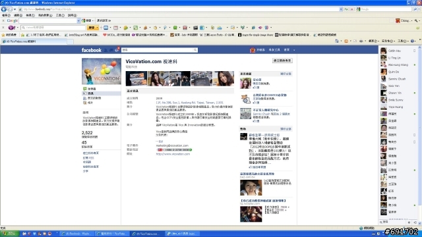Viewport: 422px width, 237px height.
Task: Open Yahoo toolbar mail envelope icon
Action: (x=105, y=28)
